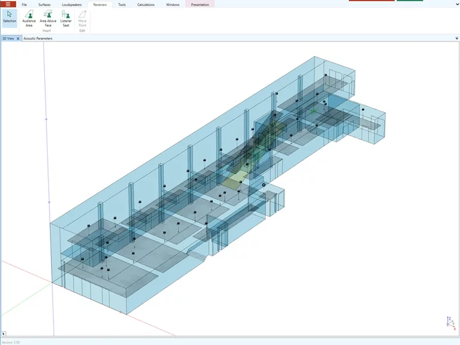
Task: Click the Area Above Face tool
Action: coord(48,18)
